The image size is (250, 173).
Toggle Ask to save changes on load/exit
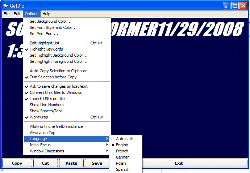[67, 86]
